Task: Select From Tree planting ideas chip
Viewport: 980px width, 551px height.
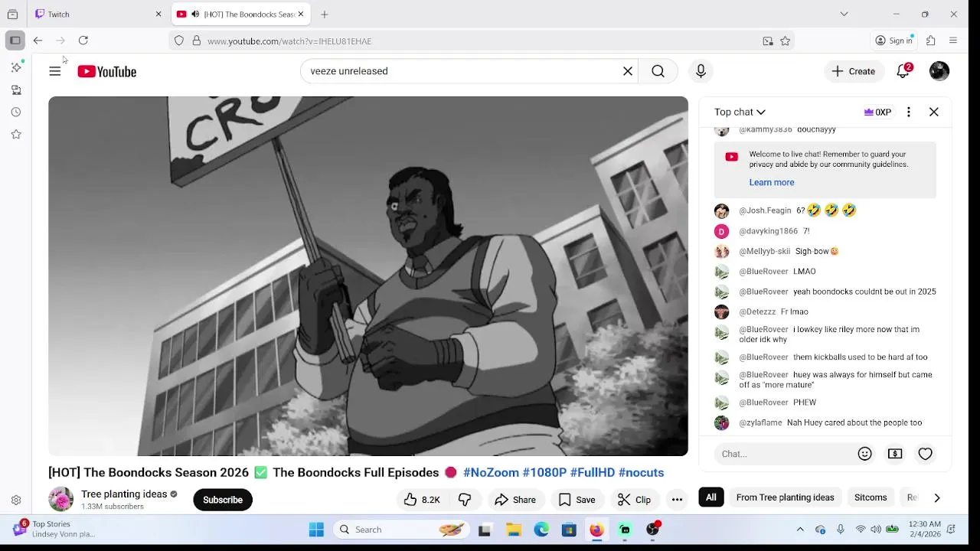Action: (785, 497)
